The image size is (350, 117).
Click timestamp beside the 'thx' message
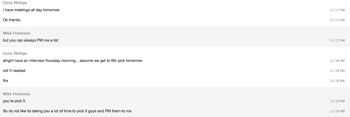[x=337, y=81]
